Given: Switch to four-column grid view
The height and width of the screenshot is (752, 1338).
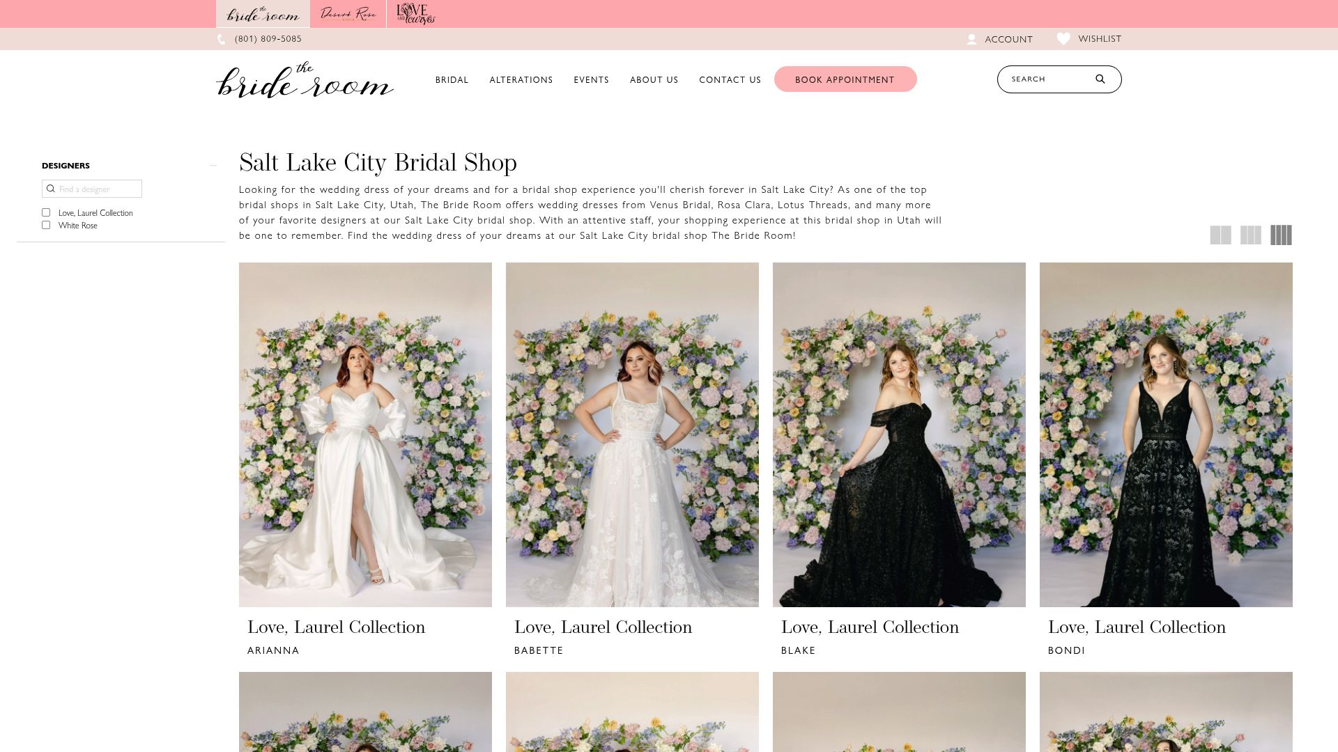Looking at the screenshot, I should coord(1281,235).
